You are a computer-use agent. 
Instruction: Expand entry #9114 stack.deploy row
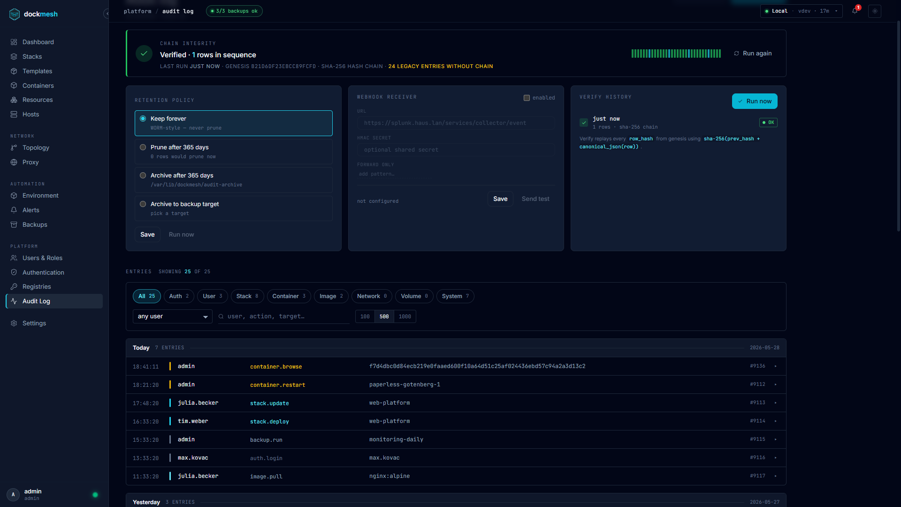(775, 421)
